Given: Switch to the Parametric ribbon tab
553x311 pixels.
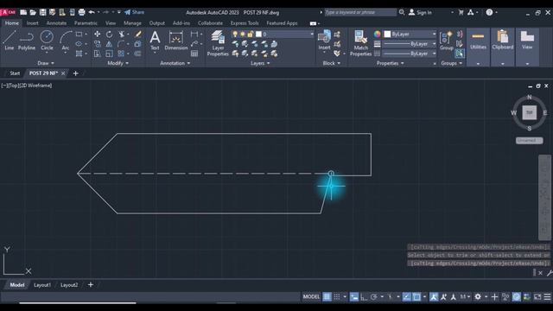Looking at the screenshot, I should point(86,23).
